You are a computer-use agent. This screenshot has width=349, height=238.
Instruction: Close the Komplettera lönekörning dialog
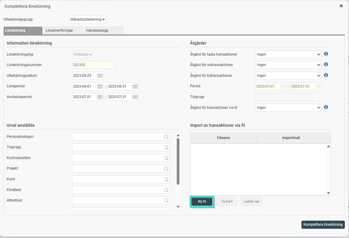point(341,5)
